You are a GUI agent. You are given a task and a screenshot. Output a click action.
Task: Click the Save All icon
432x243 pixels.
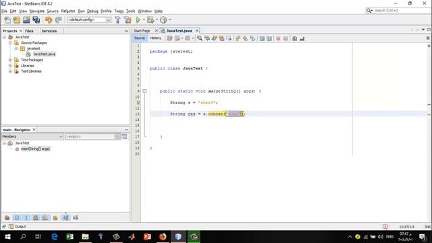pos(36,20)
